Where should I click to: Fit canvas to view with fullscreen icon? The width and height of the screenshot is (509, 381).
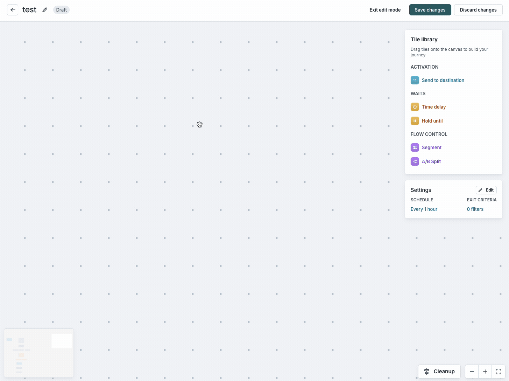click(499, 372)
